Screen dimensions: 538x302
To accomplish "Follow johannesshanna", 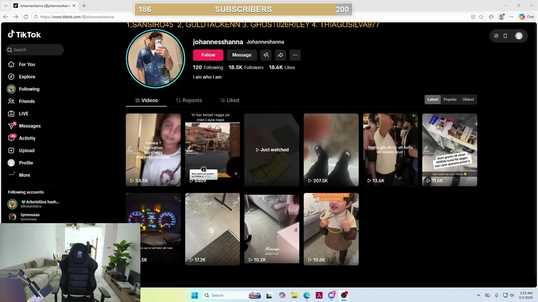I will (x=208, y=55).
